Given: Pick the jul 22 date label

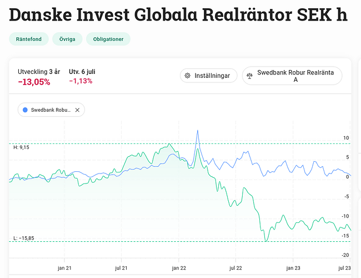Looking at the screenshot, I should coord(236,267).
